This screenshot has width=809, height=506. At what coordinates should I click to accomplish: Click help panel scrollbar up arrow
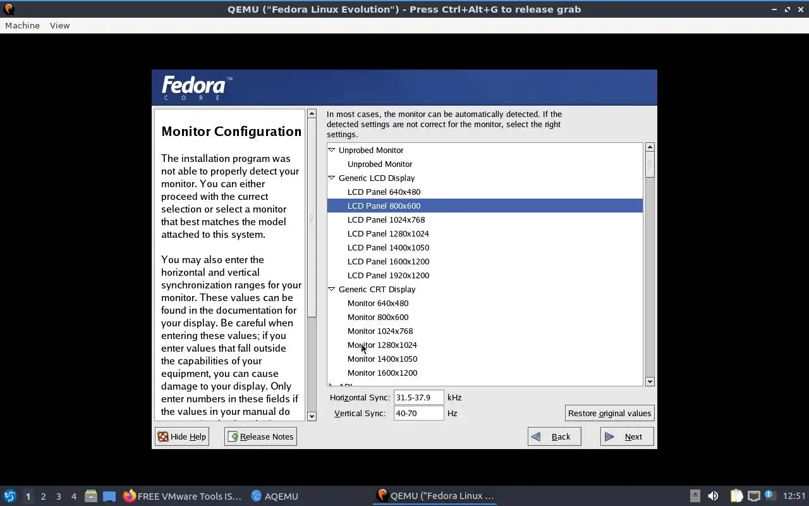(x=312, y=113)
